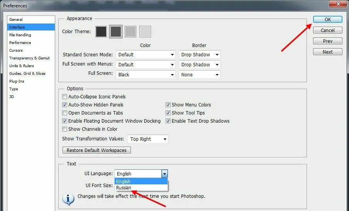Toggle Enable Text Drop Shadows checkbox

point(168,121)
